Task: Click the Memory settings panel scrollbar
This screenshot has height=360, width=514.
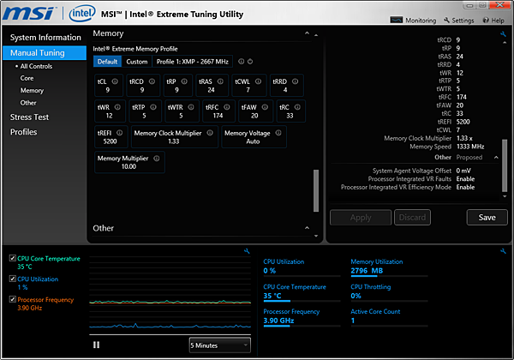Action: (316, 190)
